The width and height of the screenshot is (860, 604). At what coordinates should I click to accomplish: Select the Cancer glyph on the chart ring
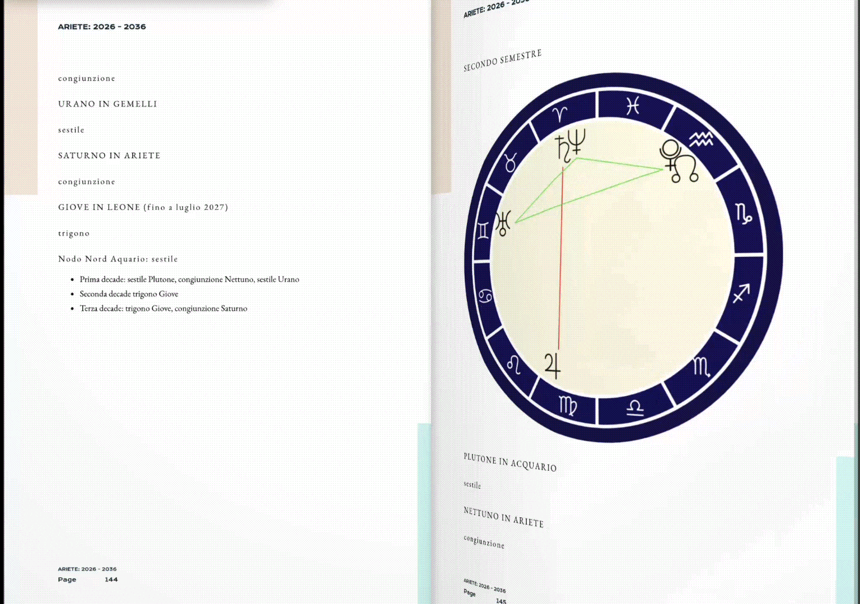[485, 296]
